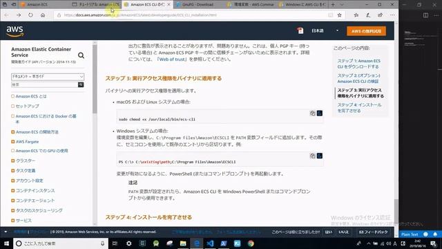Expand タスクのスケジューリング section
The image size is (442, 249).
(x=12, y=210)
